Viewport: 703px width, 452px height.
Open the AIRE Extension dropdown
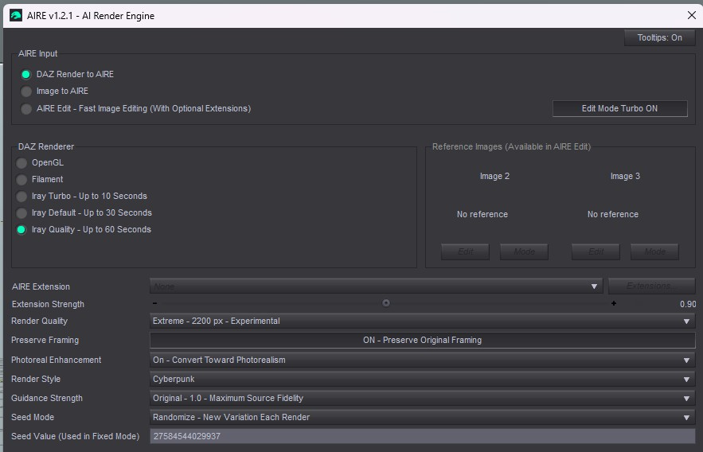coord(376,286)
